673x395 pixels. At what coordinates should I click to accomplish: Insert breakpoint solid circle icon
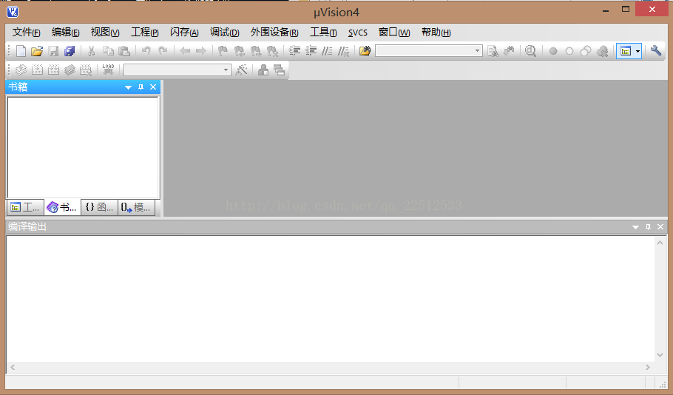[x=553, y=51]
